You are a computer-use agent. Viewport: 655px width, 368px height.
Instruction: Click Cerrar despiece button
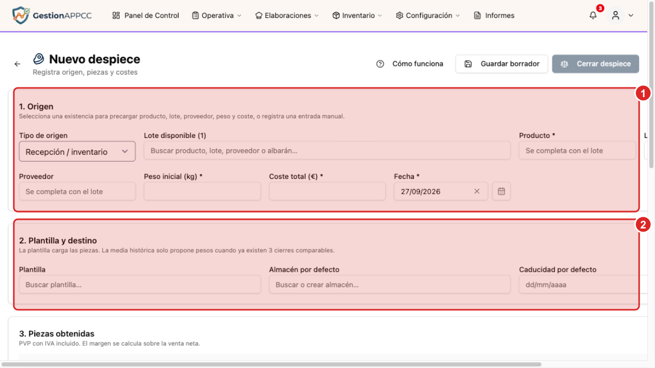[596, 64]
